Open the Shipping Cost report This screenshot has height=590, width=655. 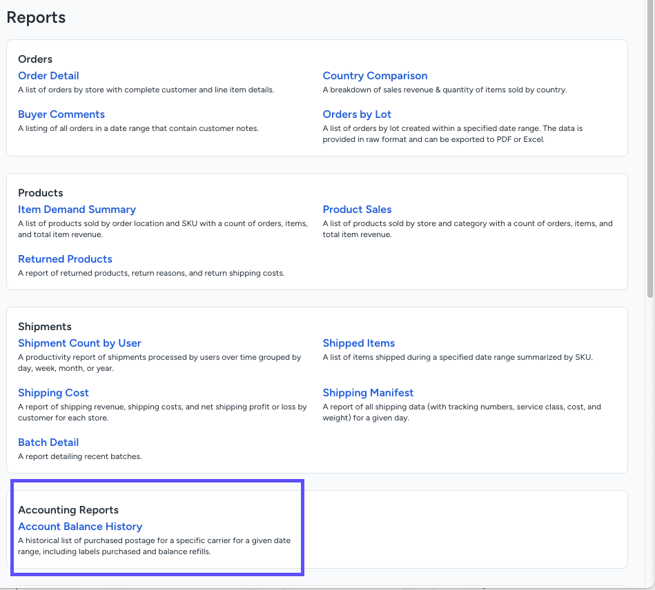[53, 393]
